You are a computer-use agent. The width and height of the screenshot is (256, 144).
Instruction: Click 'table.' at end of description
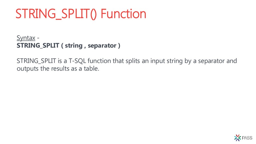pyautogui.click(x=91, y=68)
